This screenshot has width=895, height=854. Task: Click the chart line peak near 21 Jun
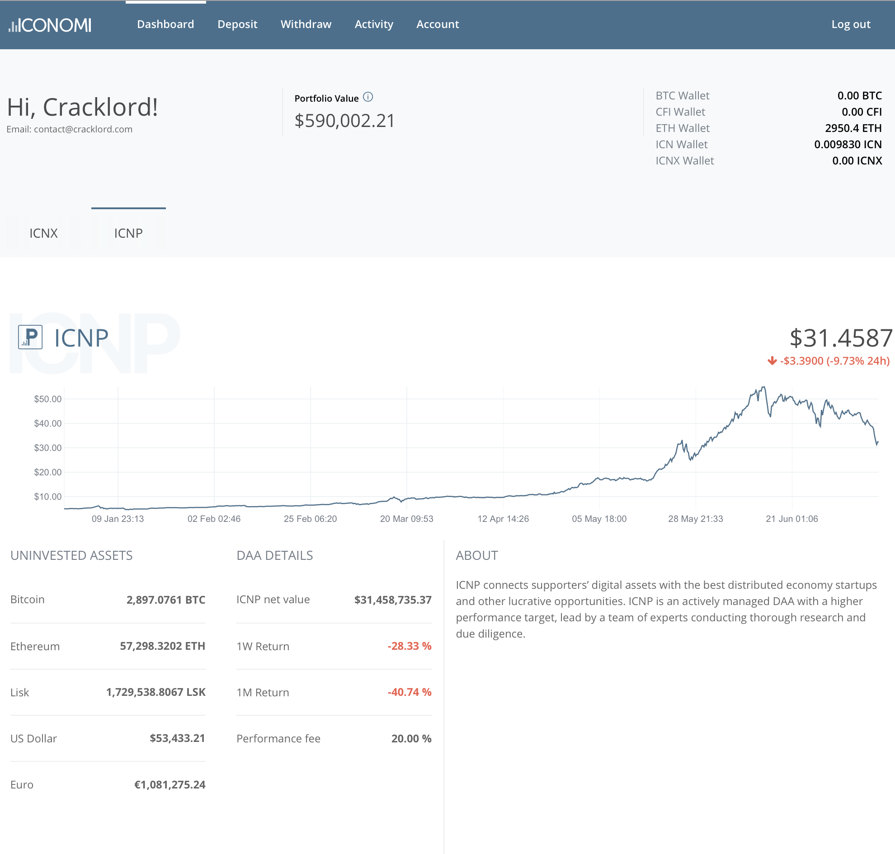pos(764,388)
